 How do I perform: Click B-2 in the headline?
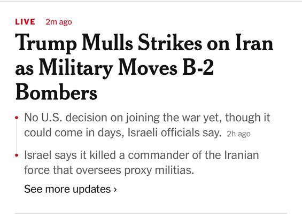[x=198, y=67]
